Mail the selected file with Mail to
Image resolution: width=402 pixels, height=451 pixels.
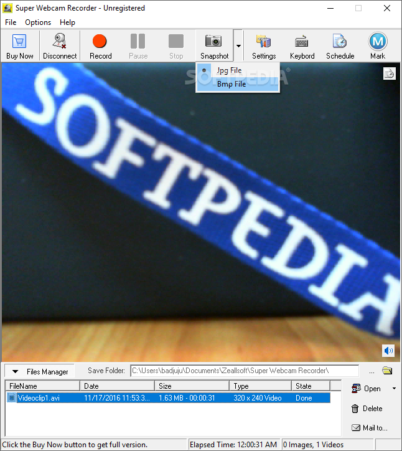click(x=370, y=428)
